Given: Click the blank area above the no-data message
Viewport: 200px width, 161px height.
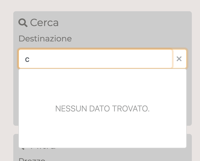Looking at the screenshot, I should pos(102,84).
